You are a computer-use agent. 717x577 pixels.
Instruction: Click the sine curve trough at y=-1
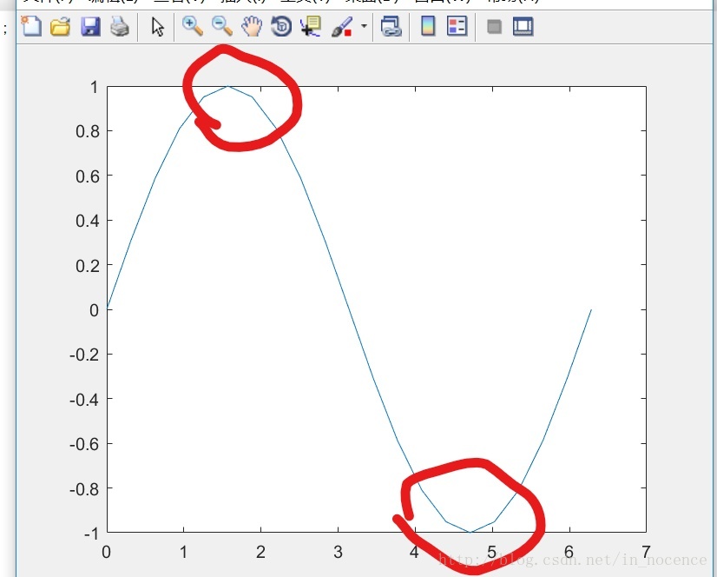[x=470, y=532]
